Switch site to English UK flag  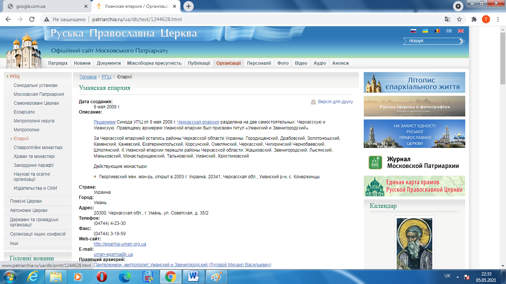click(461, 31)
